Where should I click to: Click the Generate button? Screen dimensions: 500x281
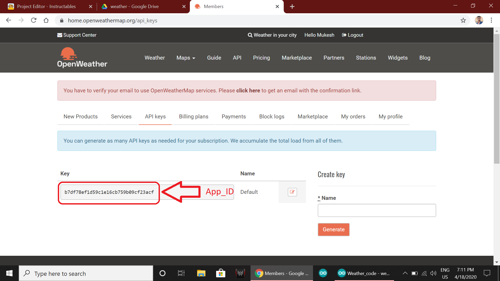[x=334, y=229]
